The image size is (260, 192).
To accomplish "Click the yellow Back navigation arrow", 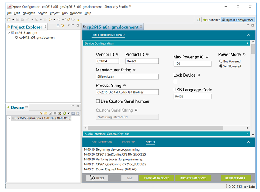I will point(50,19).
